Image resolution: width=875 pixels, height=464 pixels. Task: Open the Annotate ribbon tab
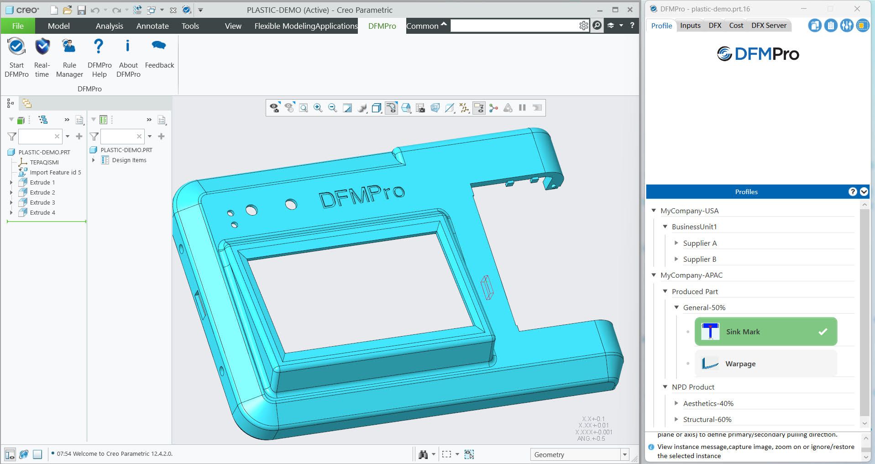pyautogui.click(x=152, y=26)
